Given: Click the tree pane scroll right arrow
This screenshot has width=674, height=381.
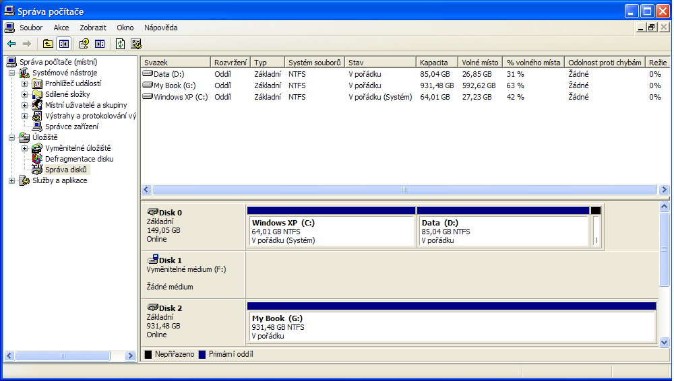Looking at the screenshot, I should coord(130,355).
